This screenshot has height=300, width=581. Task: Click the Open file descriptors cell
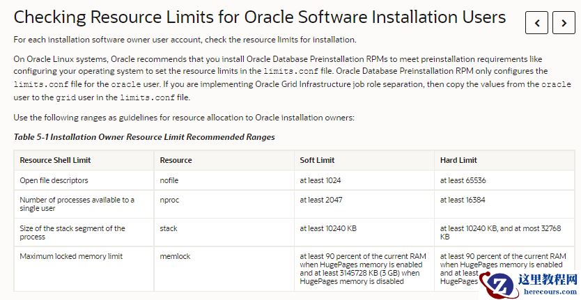click(x=54, y=180)
